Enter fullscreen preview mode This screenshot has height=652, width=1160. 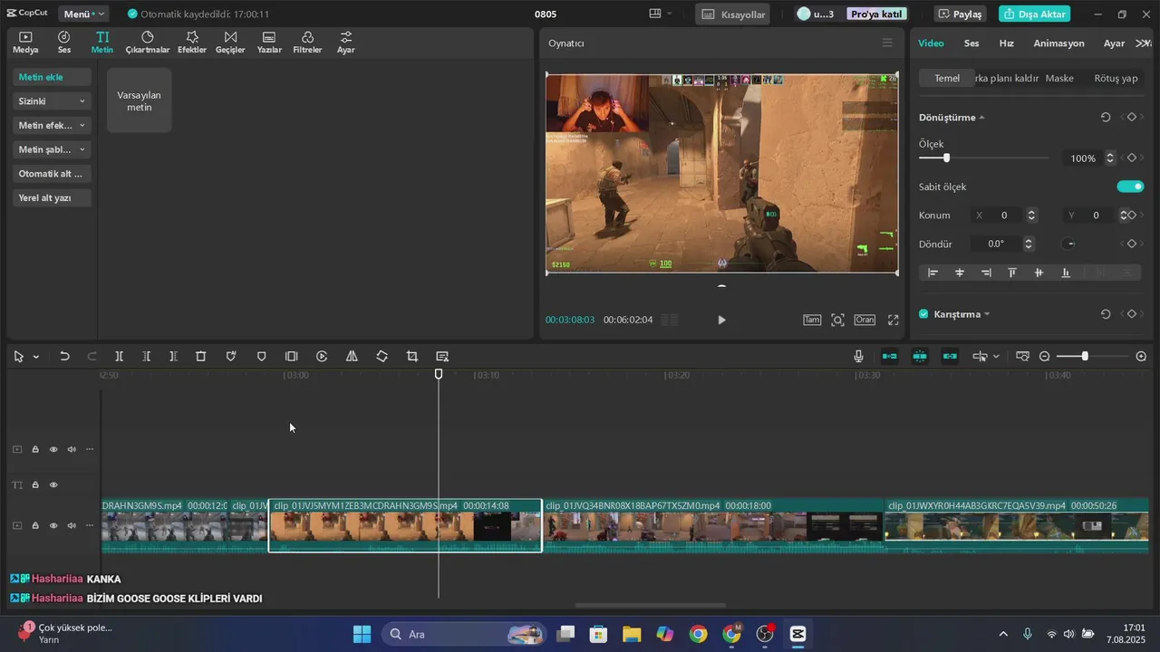(894, 320)
